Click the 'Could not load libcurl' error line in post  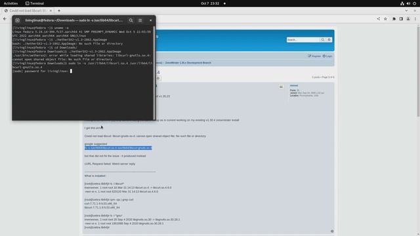(145, 136)
